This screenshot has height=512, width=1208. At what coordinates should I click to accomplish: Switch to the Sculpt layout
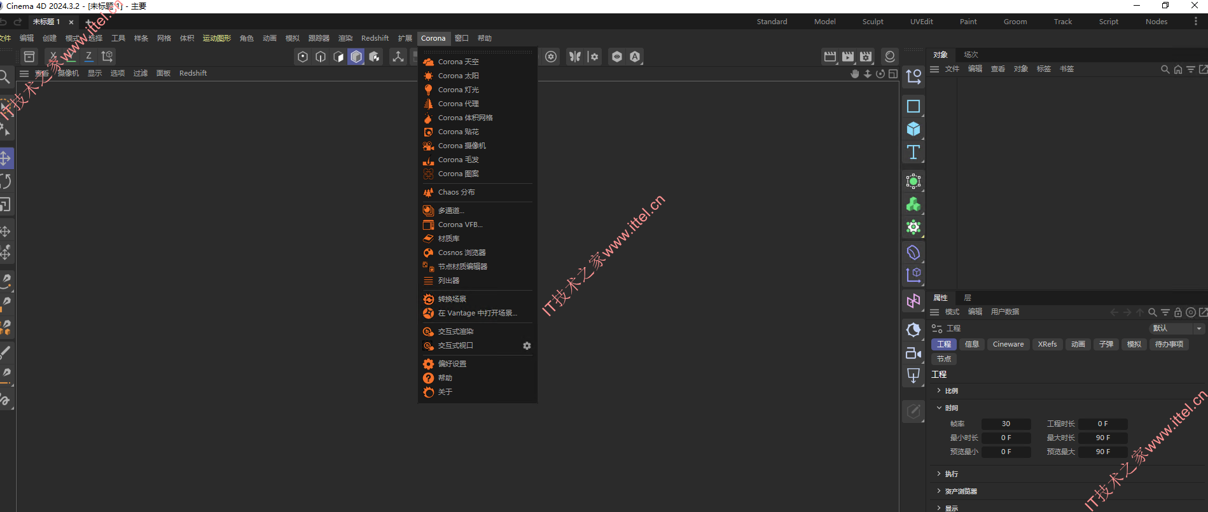[x=873, y=22]
